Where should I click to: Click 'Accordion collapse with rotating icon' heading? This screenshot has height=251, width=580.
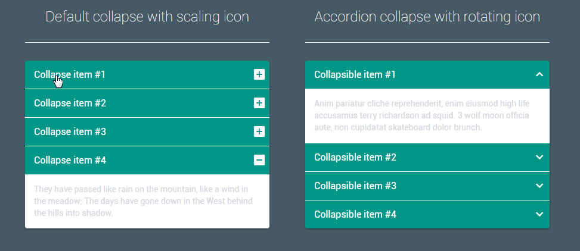(427, 17)
